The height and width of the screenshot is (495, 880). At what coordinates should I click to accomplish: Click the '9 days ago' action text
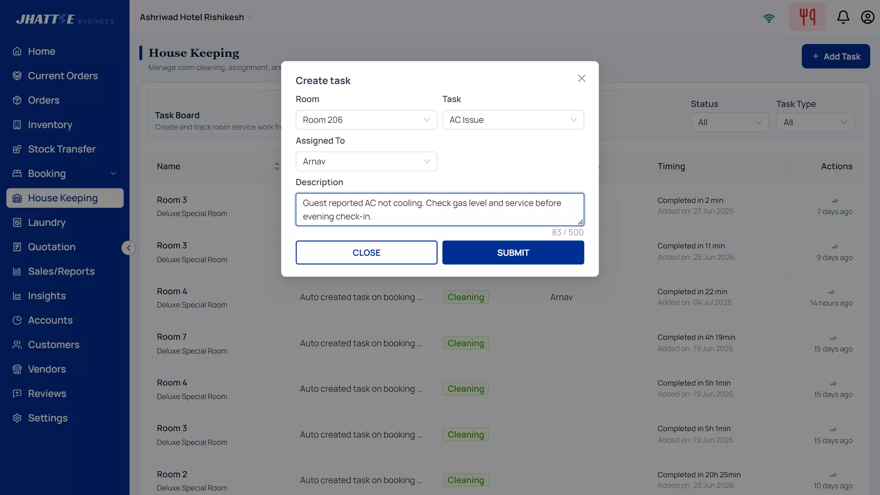click(834, 258)
